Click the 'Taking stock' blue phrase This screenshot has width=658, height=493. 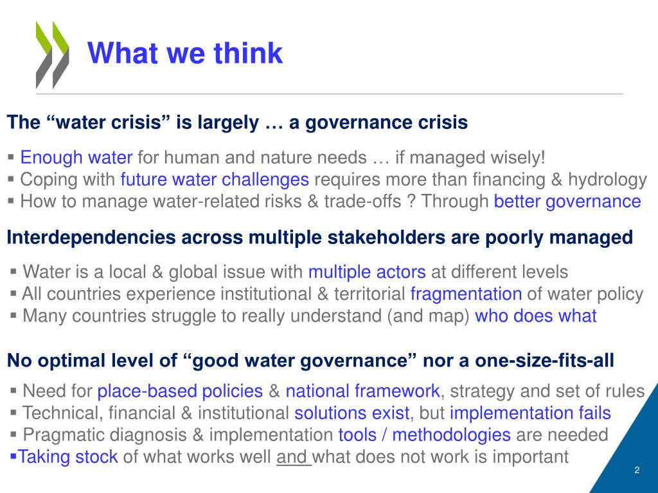67,456
